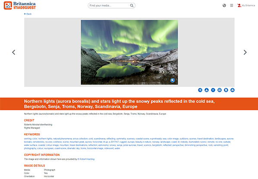The image size is (258, 179).
Task: Go to next image with right arrow
Action: click(x=245, y=52)
